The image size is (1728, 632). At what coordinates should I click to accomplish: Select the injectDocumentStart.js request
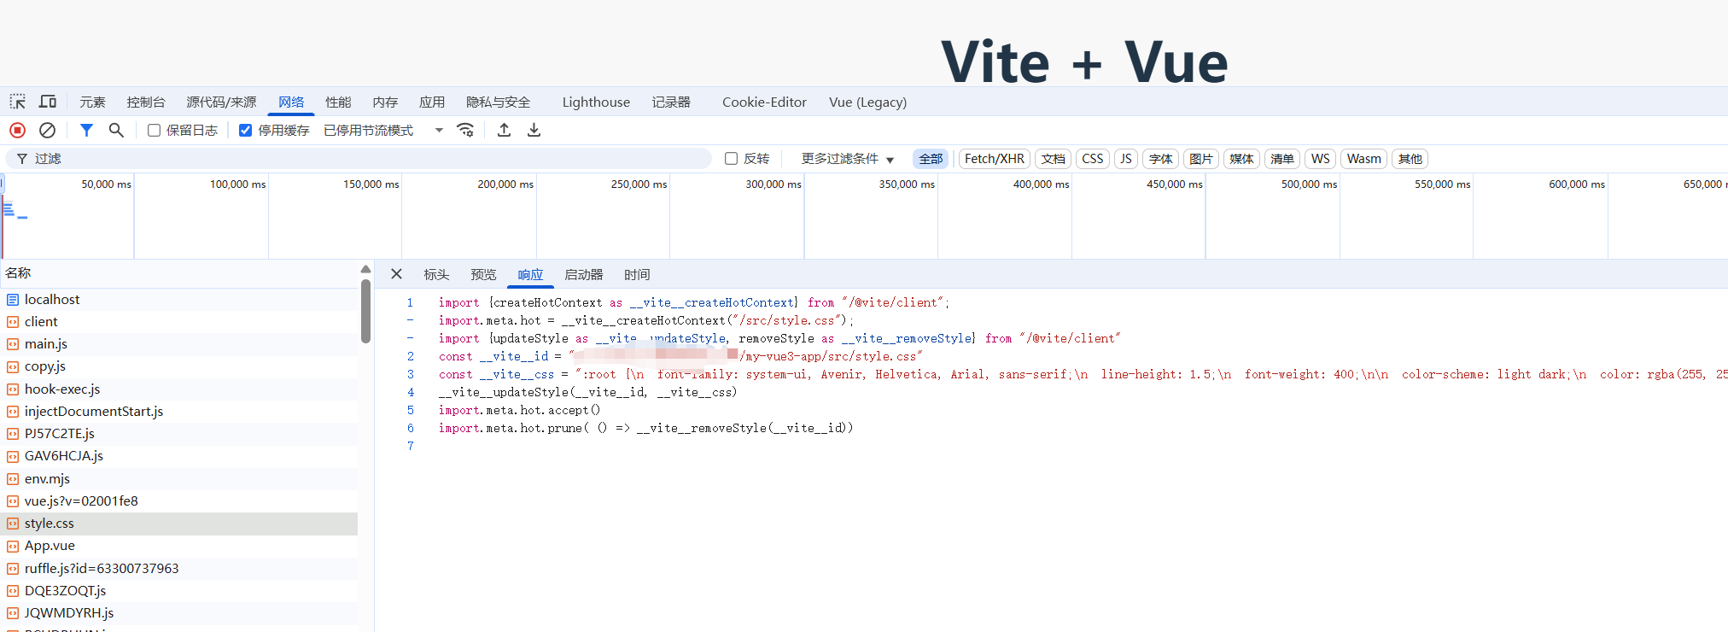point(179,412)
